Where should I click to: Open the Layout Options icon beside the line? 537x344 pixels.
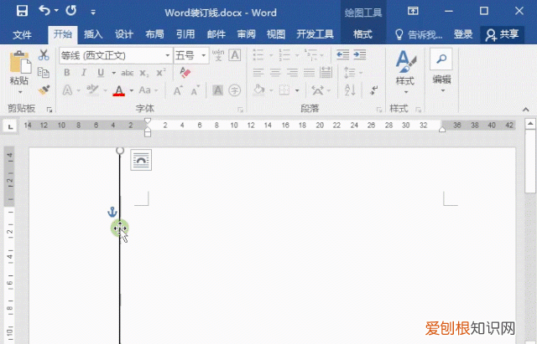click(141, 160)
